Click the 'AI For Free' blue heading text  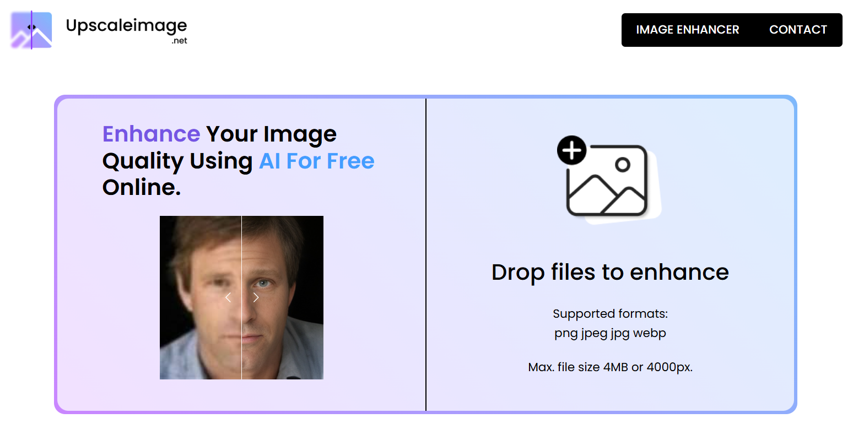tap(316, 161)
